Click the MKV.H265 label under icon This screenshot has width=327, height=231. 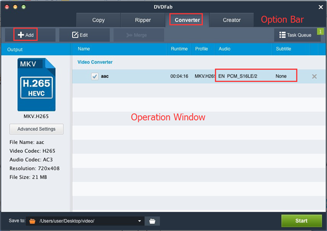coord(36,116)
